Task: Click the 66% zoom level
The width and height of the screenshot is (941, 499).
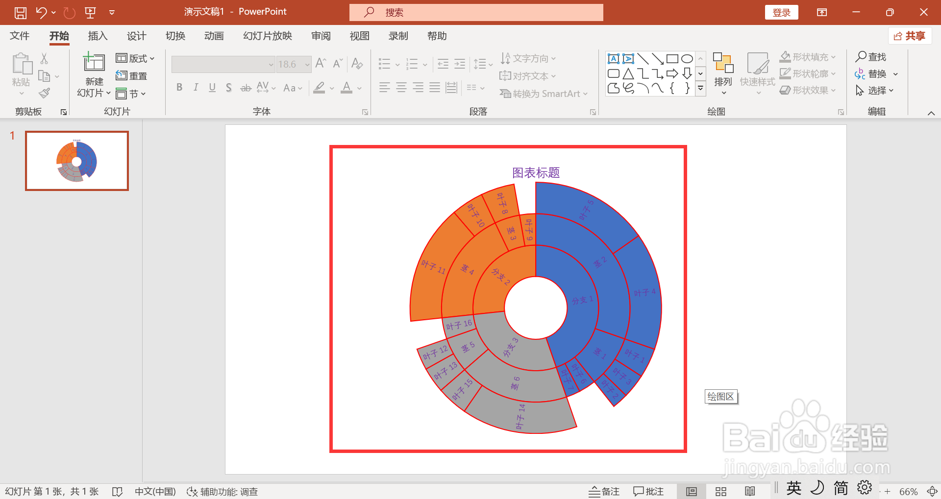Action: 908,492
